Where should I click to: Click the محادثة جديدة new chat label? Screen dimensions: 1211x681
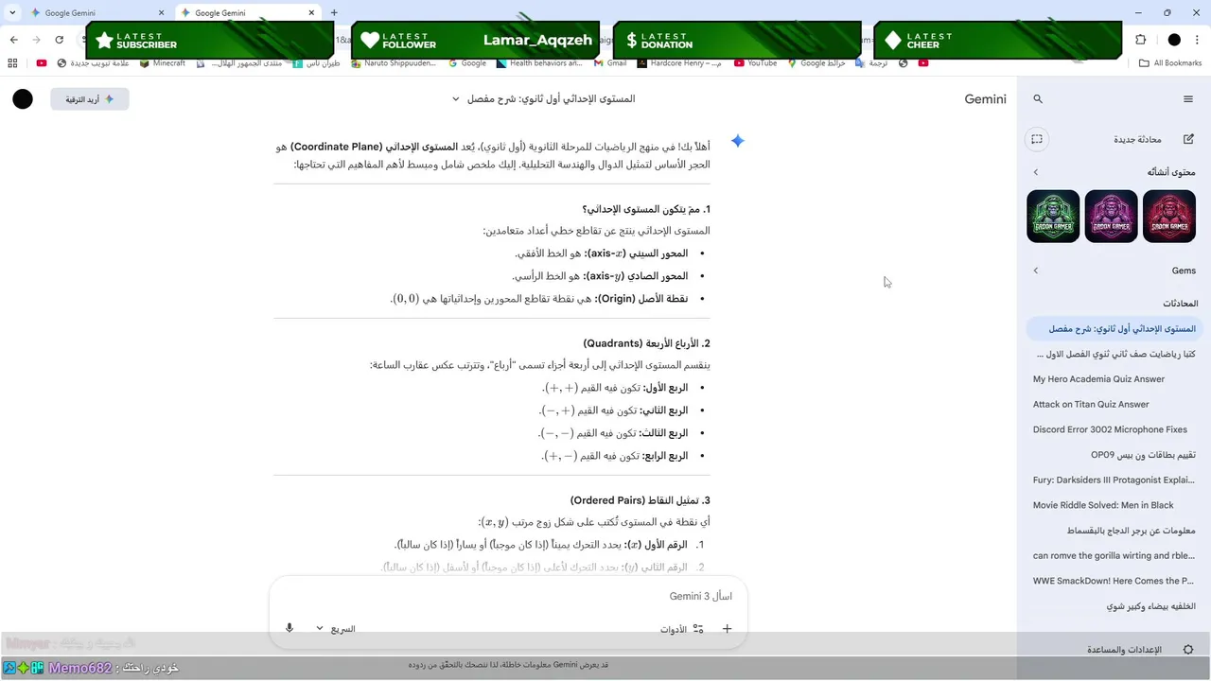click(x=1136, y=139)
